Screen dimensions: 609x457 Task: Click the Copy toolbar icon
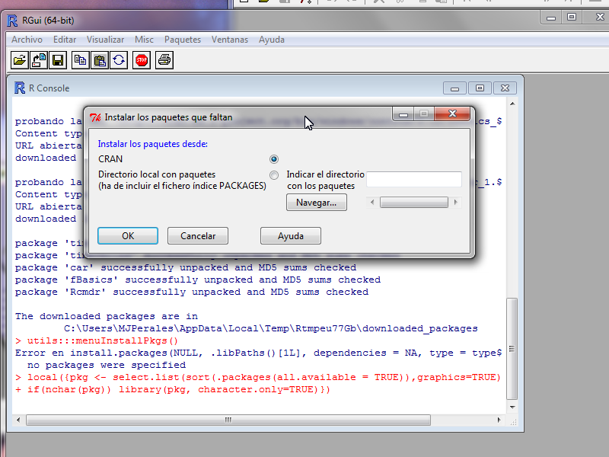81,60
